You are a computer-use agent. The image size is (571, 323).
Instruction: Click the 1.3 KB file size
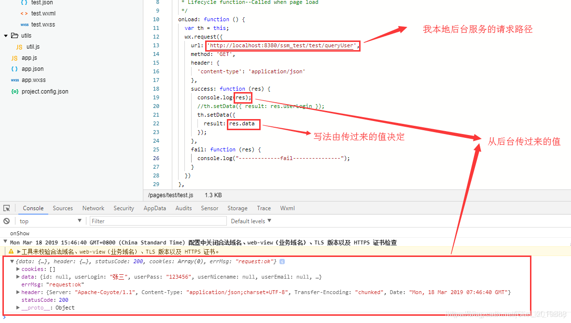pos(213,195)
